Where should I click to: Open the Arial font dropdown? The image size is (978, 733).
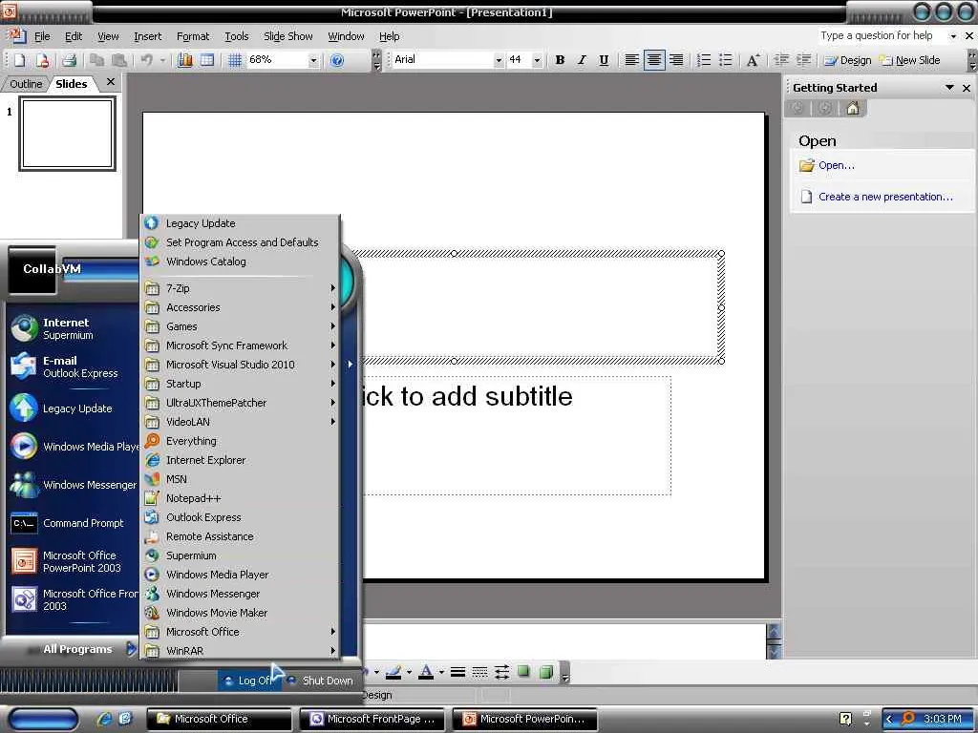pyautogui.click(x=499, y=60)
